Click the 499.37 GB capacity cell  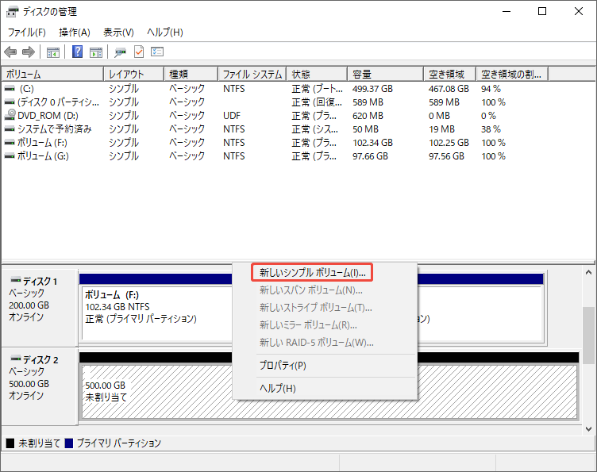(372, 89)
